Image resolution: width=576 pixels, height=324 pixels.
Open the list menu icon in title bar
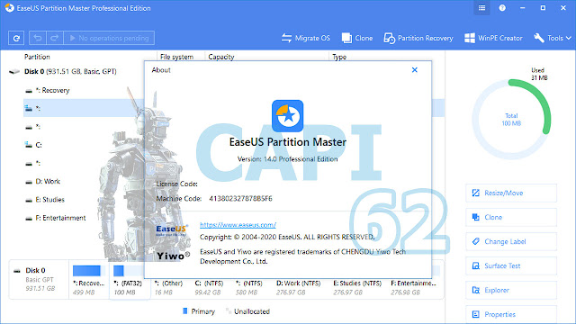click(481, 8)
